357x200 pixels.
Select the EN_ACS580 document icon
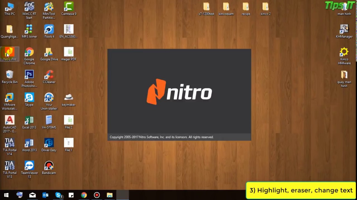click(x=69, y=31)
